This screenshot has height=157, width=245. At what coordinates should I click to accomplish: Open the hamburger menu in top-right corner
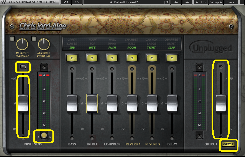(x=242, y=2)
